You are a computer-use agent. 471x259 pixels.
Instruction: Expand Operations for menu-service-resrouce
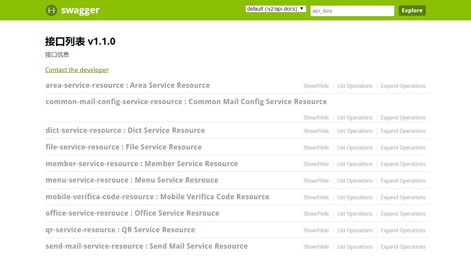pyautogui.click(x=403, y=181)
